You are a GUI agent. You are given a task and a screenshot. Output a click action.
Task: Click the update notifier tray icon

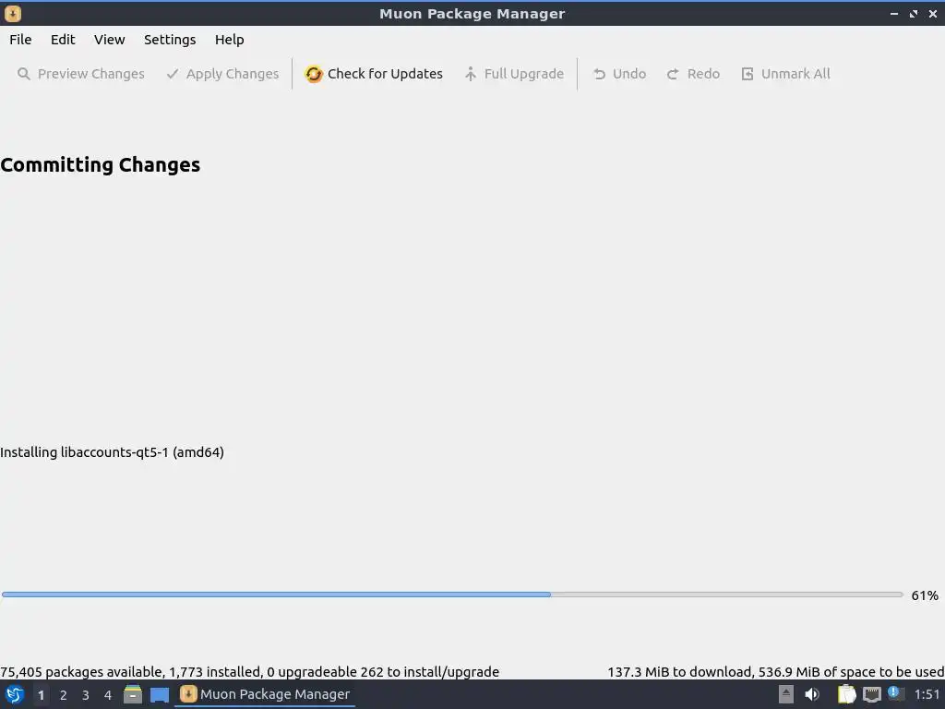(895, 693)
